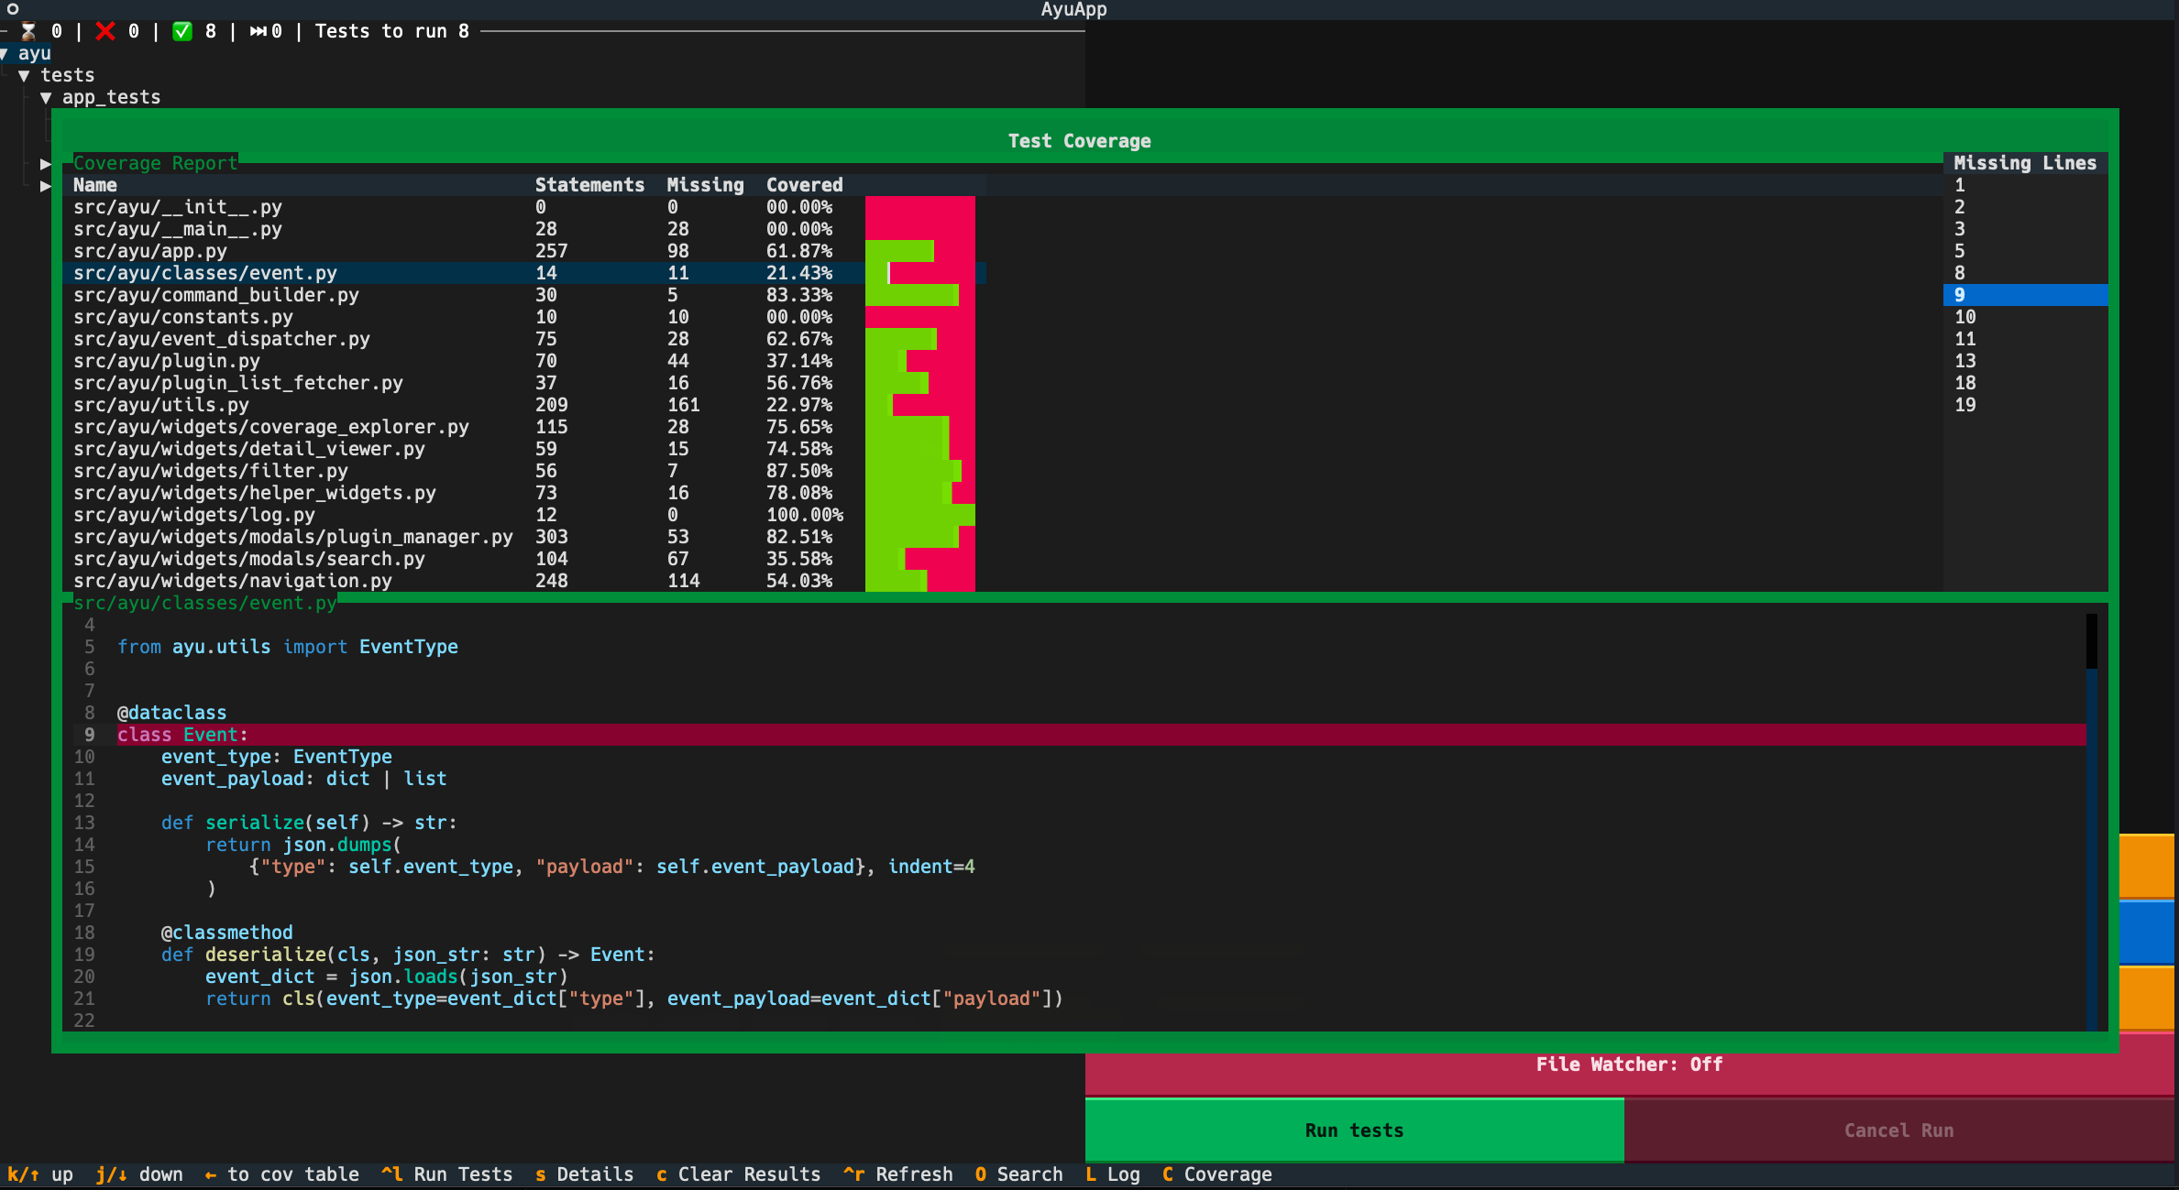This screenshot has width=2179, height=1190.
Task: Click Refresh shortcut in footer
Action: click(x=898, y=1174)
